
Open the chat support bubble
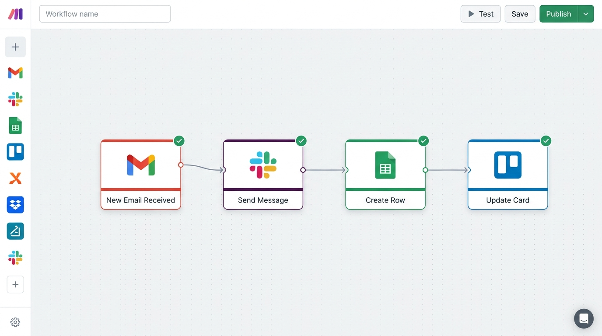(x=584, y=319)
